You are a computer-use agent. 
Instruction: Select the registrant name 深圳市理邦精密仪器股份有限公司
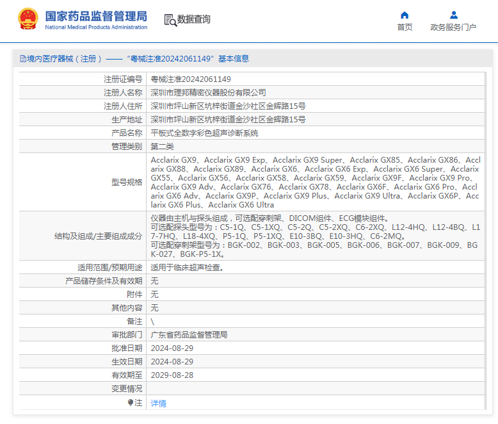(208, 93)
